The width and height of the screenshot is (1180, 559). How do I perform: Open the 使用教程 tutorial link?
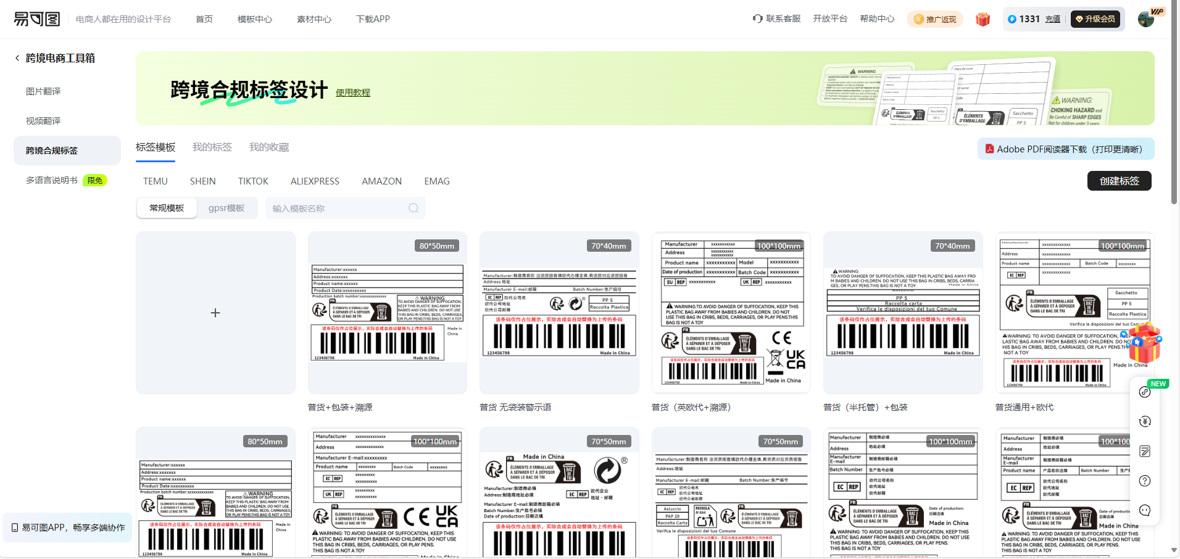click(353, 93)
